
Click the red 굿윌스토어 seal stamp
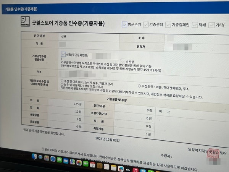[x=213, y=154]
